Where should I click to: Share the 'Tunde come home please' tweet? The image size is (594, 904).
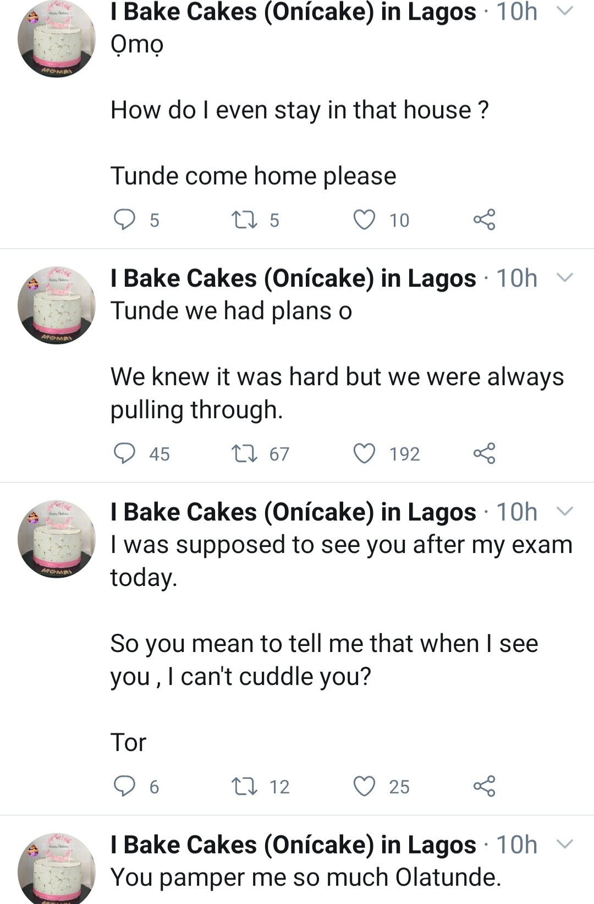484,220
